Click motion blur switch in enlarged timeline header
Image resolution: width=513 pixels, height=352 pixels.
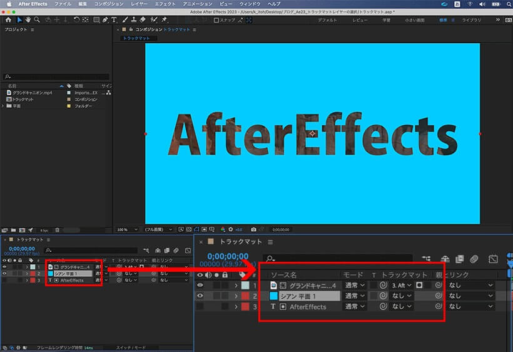tap(474, 259)
